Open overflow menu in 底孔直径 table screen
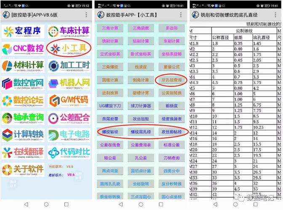Image resolution: width=283 pixels, height=210 pixels. pos(275,15)
